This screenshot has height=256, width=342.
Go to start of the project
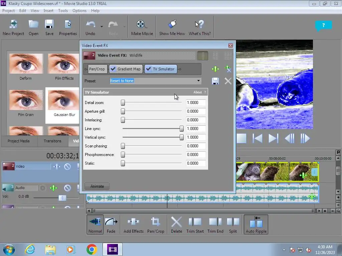tap(258, 138)
